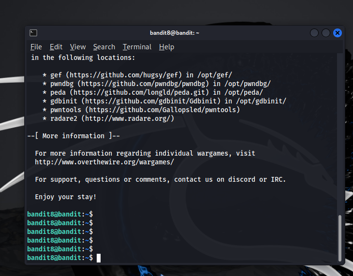Maximize the terminal window
Screen dimensions: 353x276
coord(326,33)
